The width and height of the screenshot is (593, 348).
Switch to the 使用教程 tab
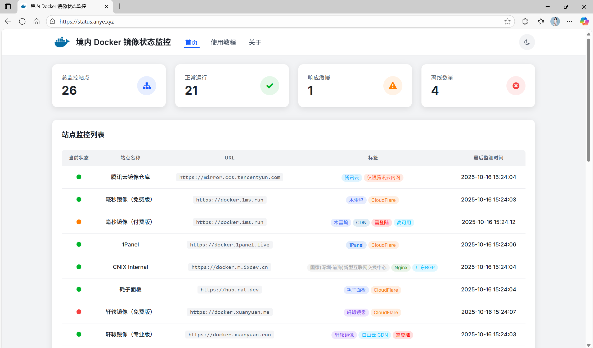point(223,42)
